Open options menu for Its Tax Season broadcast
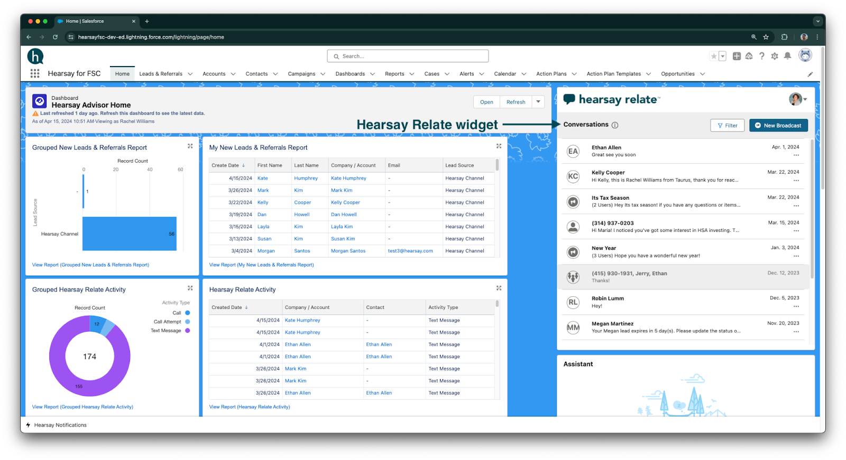 [x=796, y=206]
